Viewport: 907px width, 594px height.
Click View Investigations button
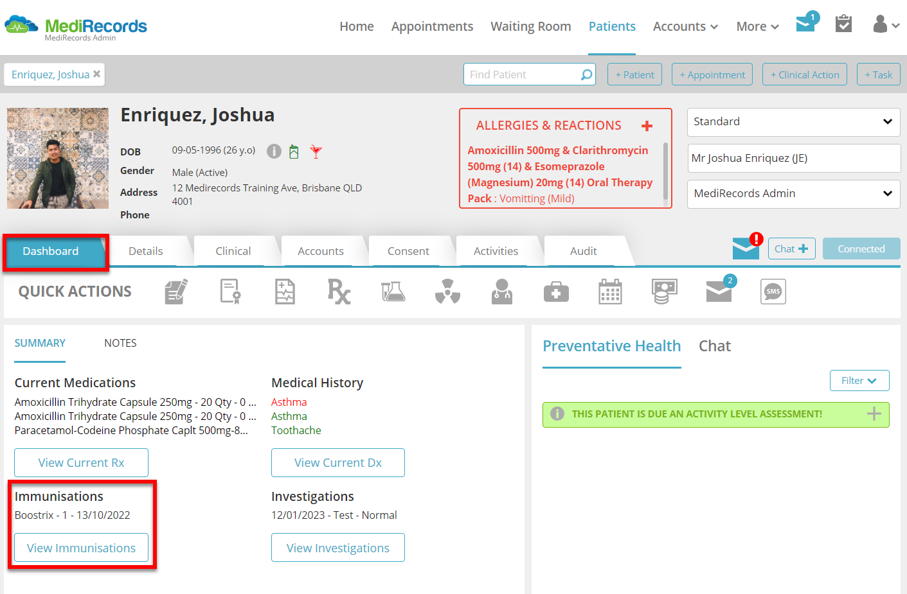[x=338, y=548]
